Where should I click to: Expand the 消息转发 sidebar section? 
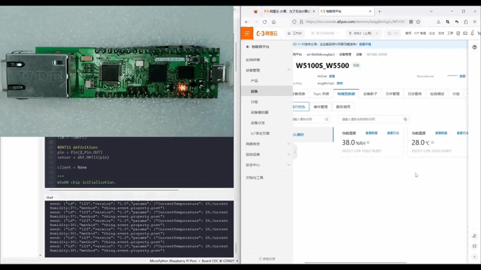click(289, 143)
